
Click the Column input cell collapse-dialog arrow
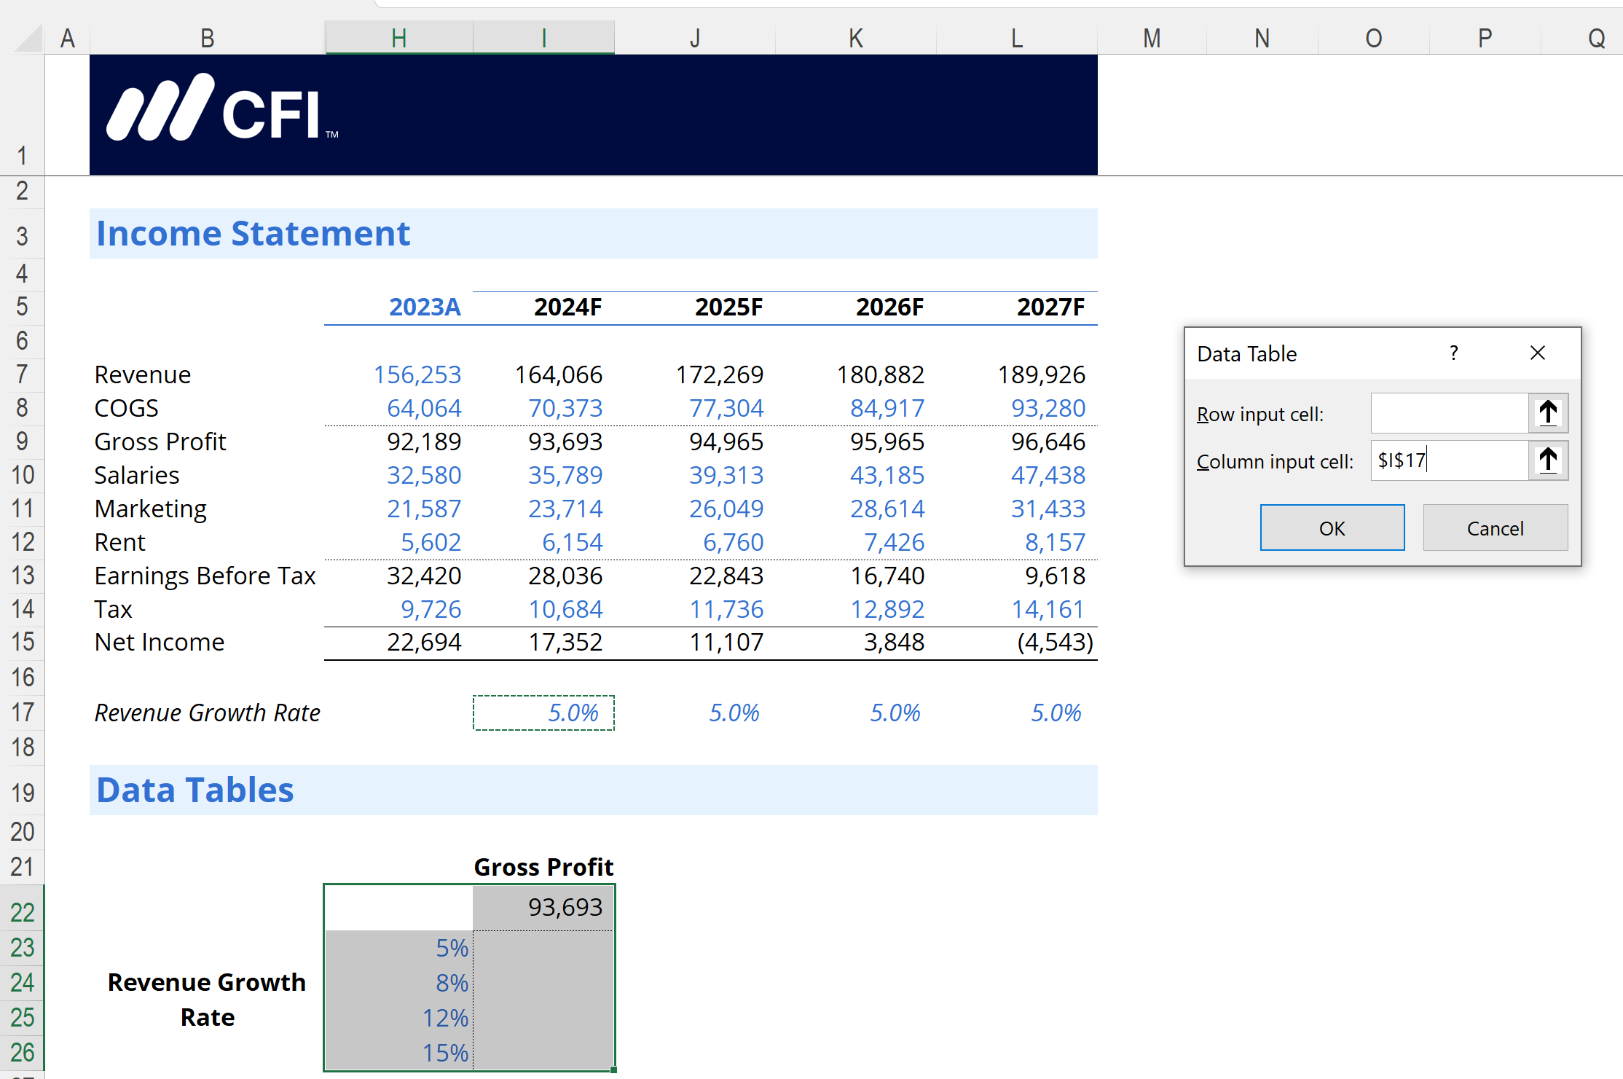coord(1547,460)
